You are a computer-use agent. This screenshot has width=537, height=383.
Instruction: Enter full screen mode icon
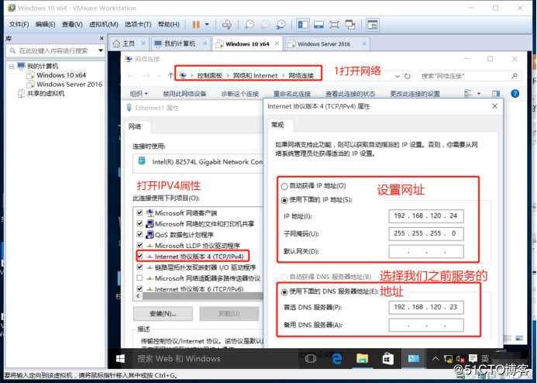[334, 25]
